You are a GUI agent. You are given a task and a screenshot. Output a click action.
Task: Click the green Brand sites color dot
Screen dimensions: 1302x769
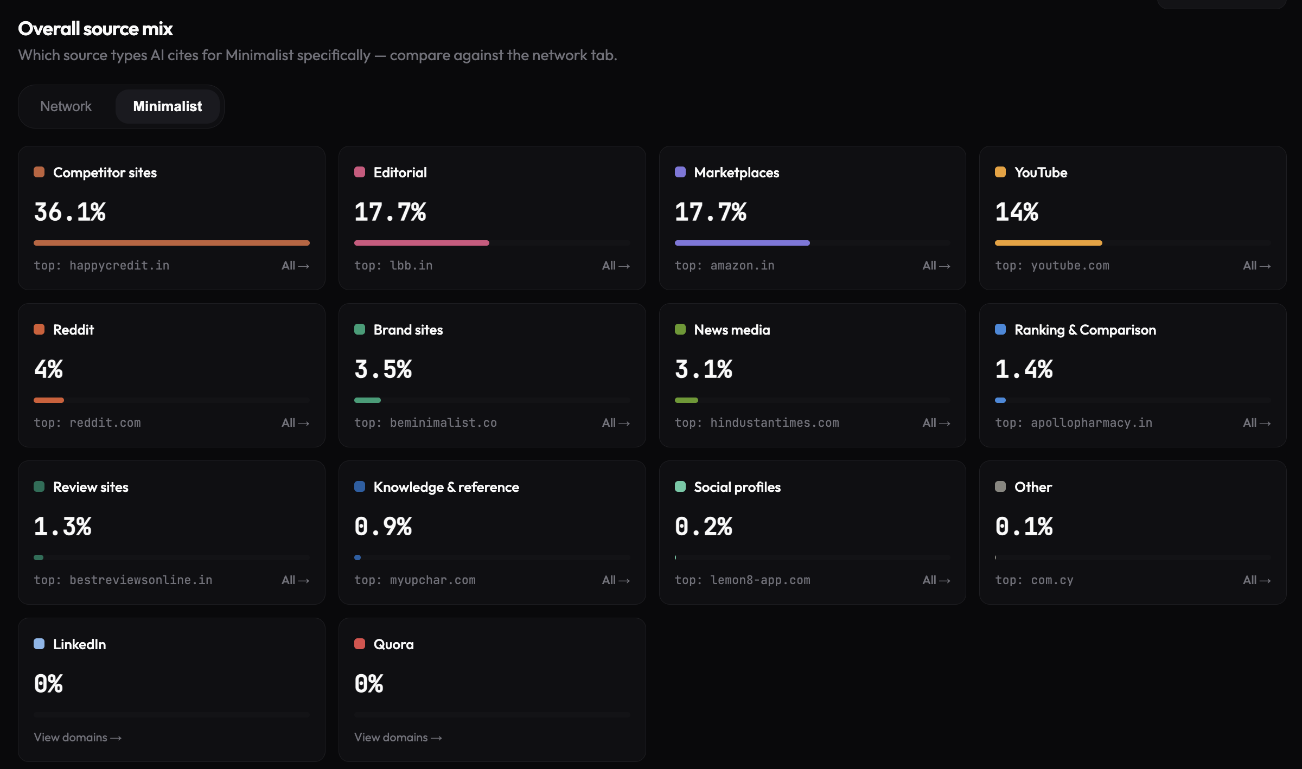(x=360, y=330)
